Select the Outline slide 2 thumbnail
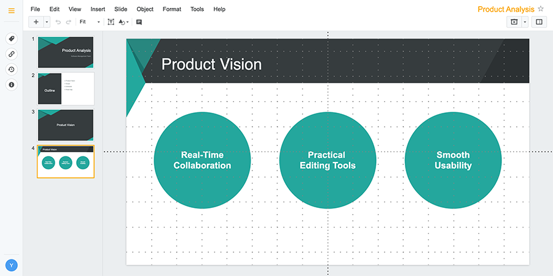This screenshot has width=553, height=276. coord(66,88)
